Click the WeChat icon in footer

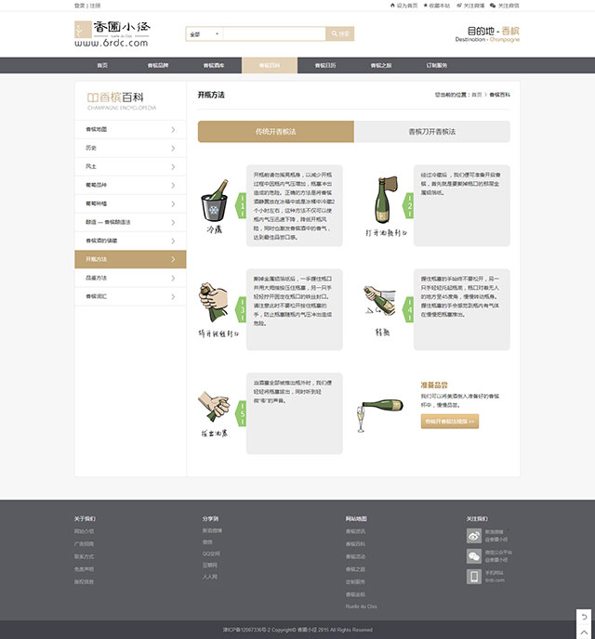(x=474, y=556)
